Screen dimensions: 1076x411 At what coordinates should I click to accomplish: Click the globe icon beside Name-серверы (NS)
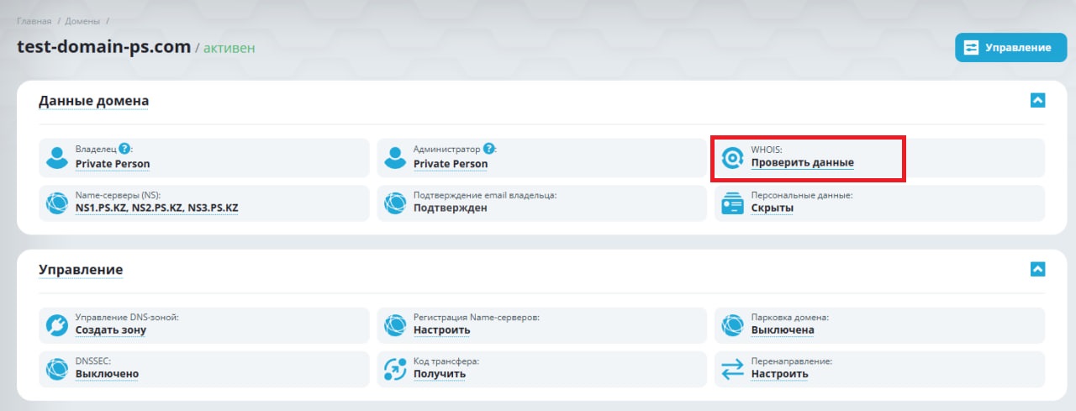point(56,203)
